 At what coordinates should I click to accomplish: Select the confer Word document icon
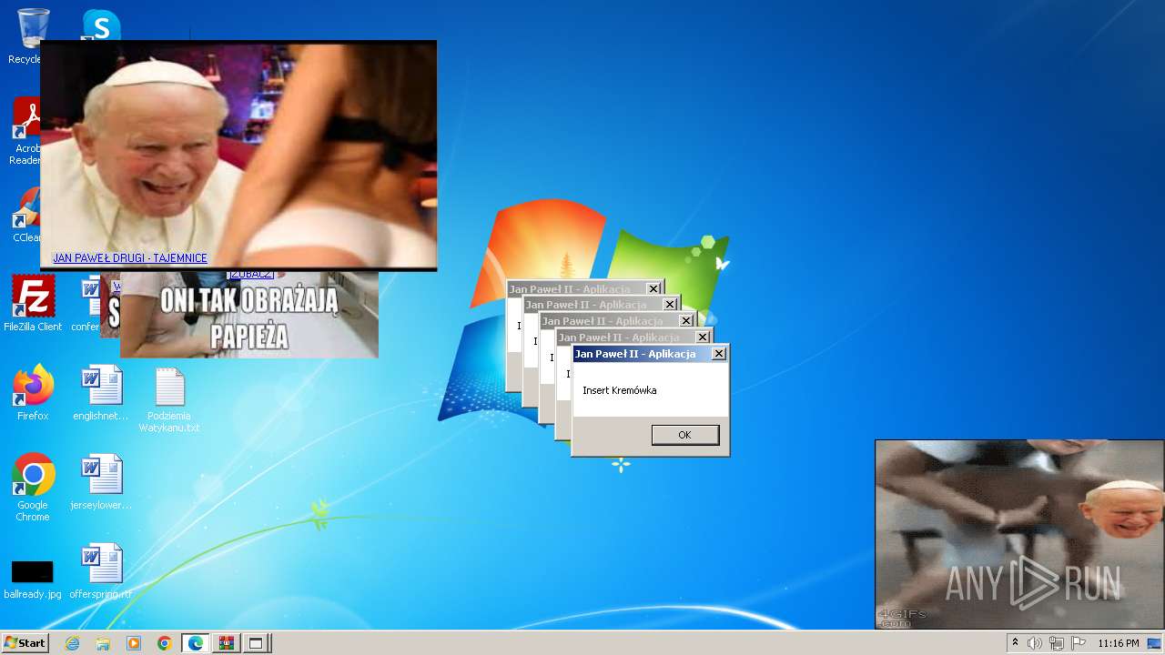coord(86,304)
